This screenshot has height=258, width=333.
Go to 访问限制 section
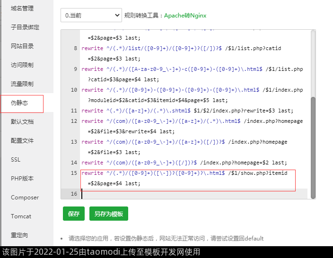point(22,65)
